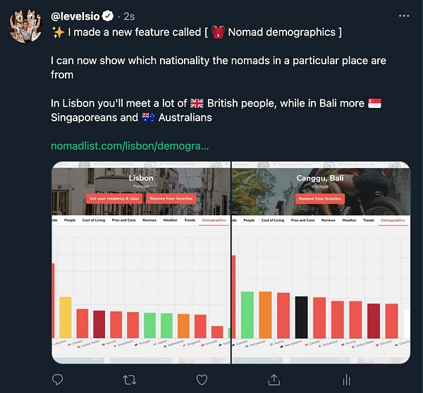Retweet the Nomad demographics post

[x=130, y=380]
